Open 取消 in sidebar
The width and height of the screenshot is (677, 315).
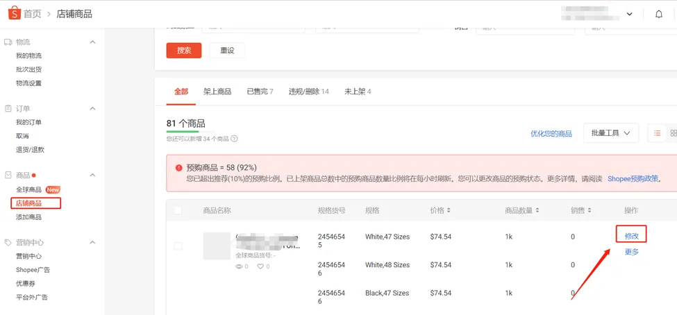tap(22, 136)
